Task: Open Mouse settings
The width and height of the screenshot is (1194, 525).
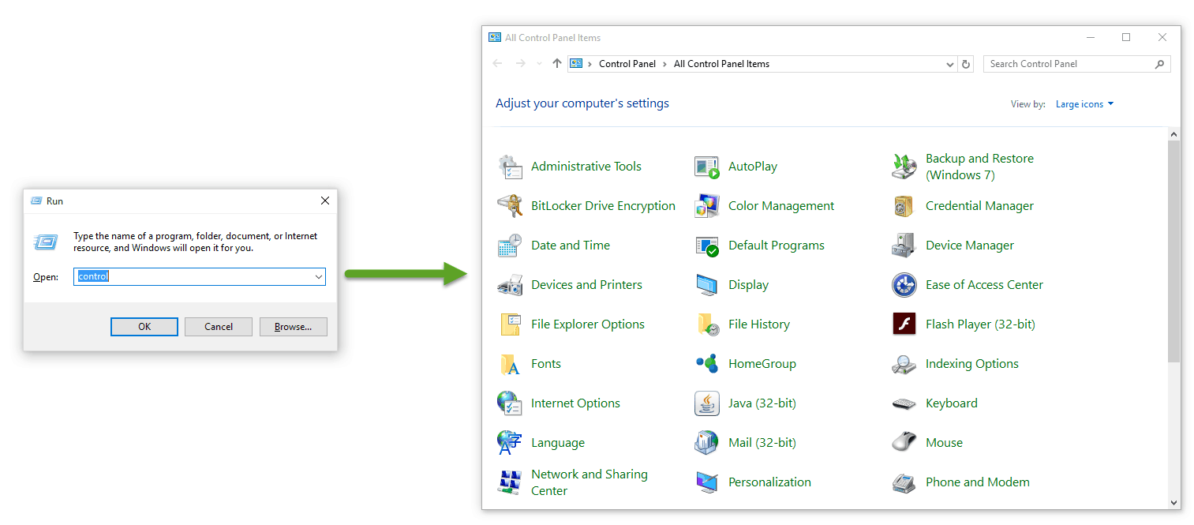Action: [x=943, y=442]
